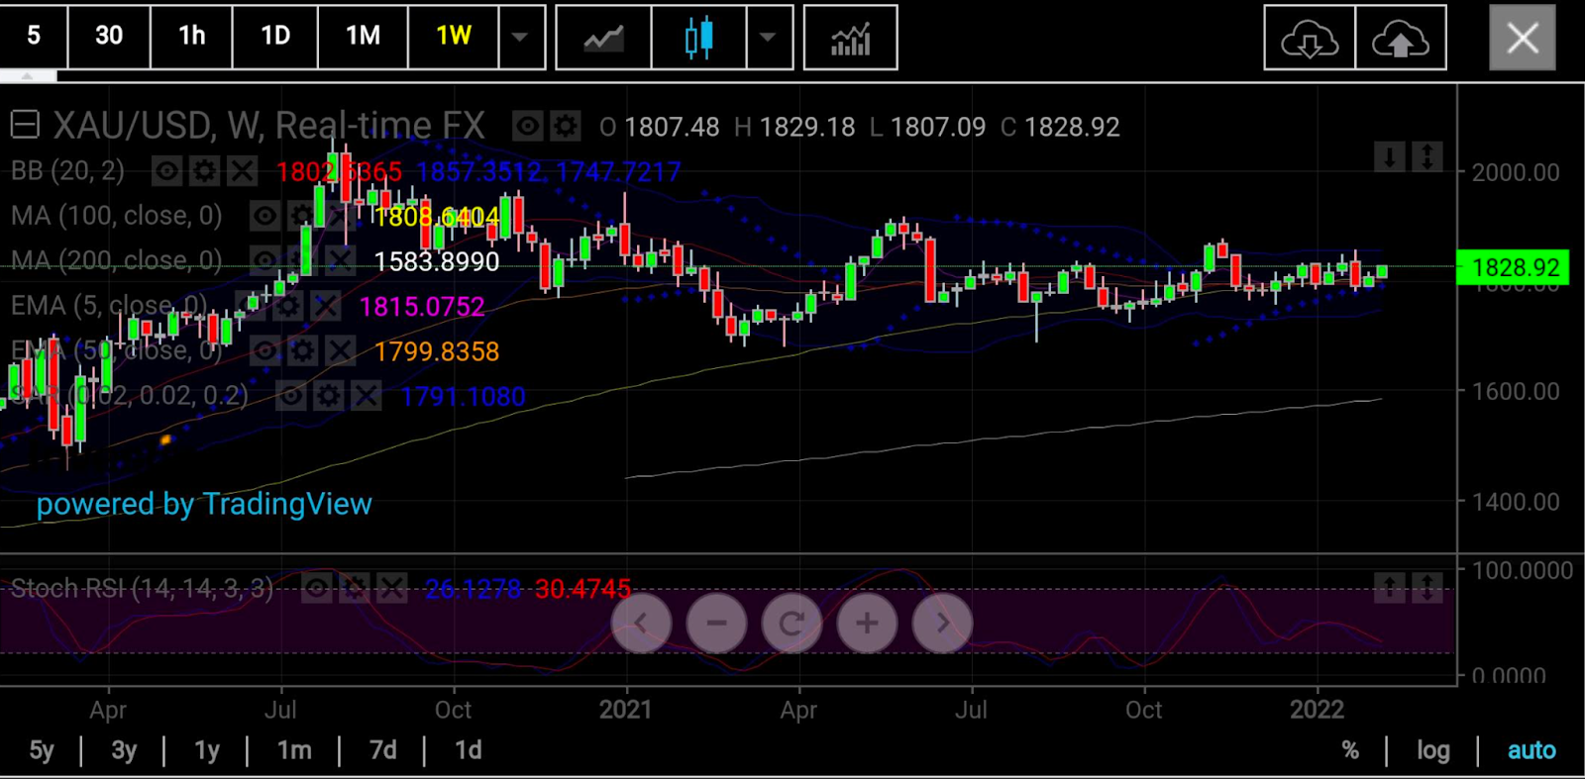Image resolution: width=1585 pixels, height=779 pixels.
Task: Collapse the XAU/USD legend box
Action: [25, 125]
